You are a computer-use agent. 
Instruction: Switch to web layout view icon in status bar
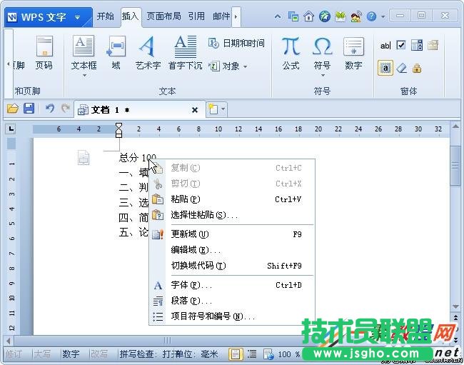click(268, 354)
